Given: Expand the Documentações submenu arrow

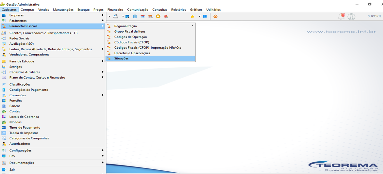Looking at the screenshot, I should [103, 163].
